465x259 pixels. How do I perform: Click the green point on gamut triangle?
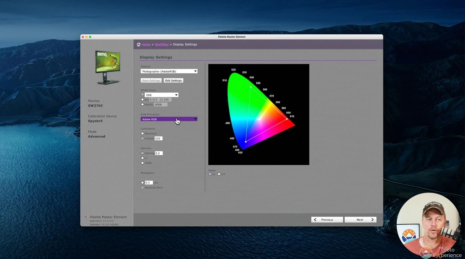[250, 87]
